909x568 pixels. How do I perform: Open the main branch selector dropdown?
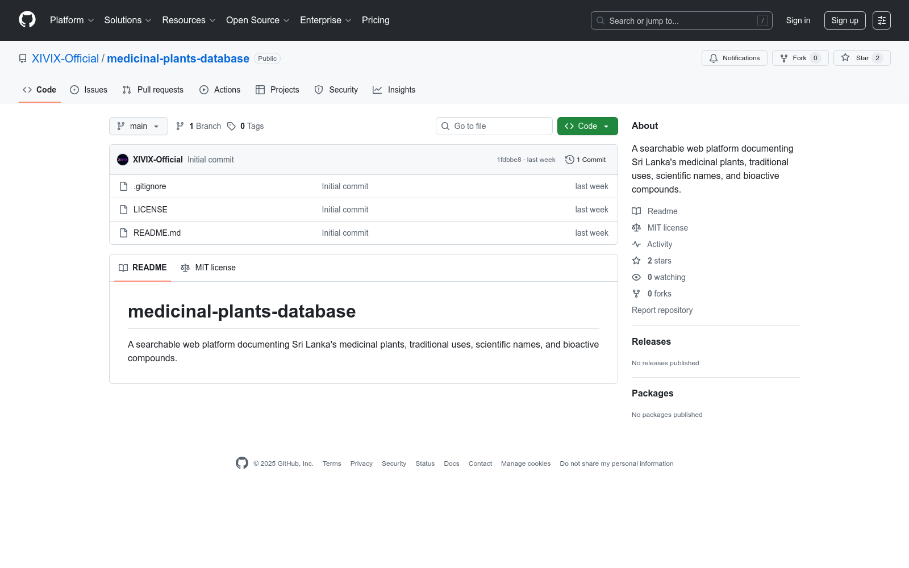tap(139, 126)
